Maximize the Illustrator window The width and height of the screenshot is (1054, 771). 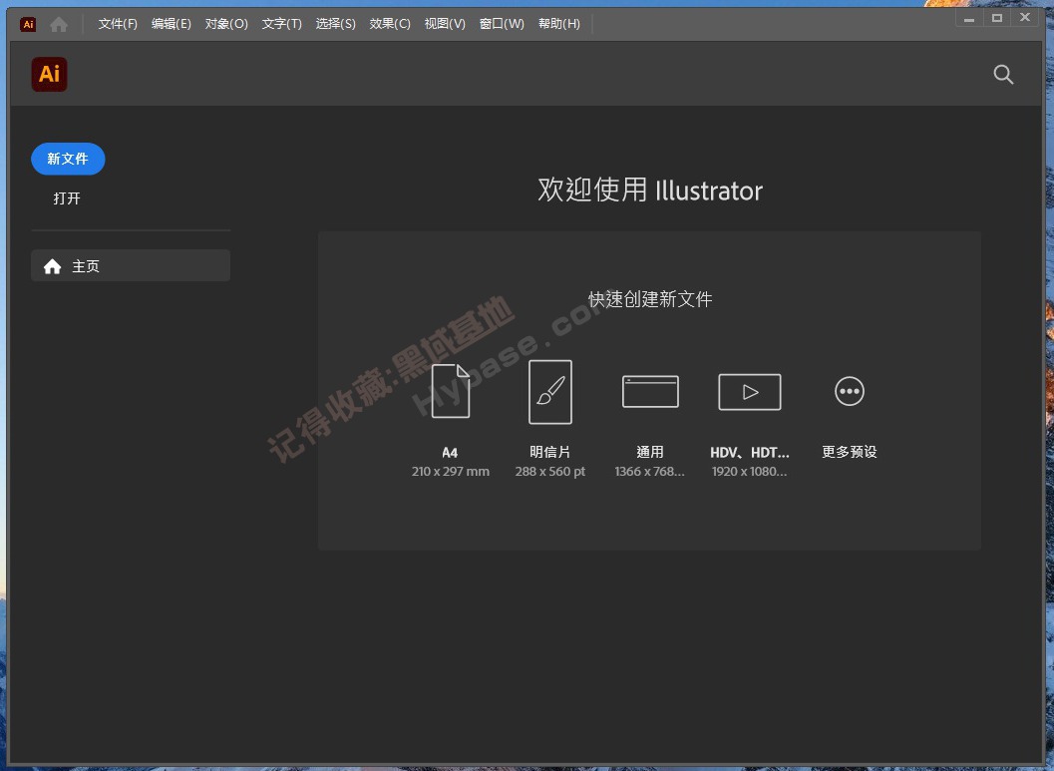click(x=997, y=19)
